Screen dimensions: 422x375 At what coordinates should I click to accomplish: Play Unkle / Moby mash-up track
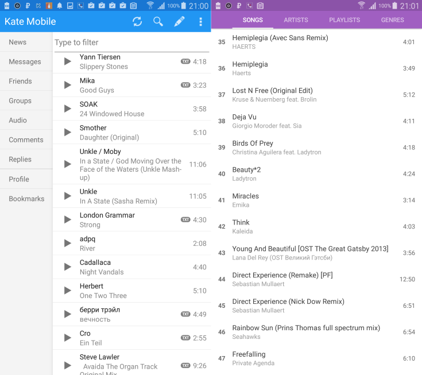point(68,164)
